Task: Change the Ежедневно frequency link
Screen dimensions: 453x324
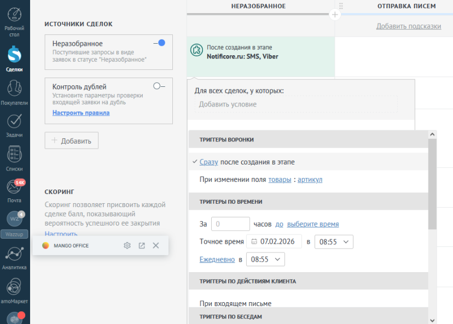Action: (x=217, y=260)
